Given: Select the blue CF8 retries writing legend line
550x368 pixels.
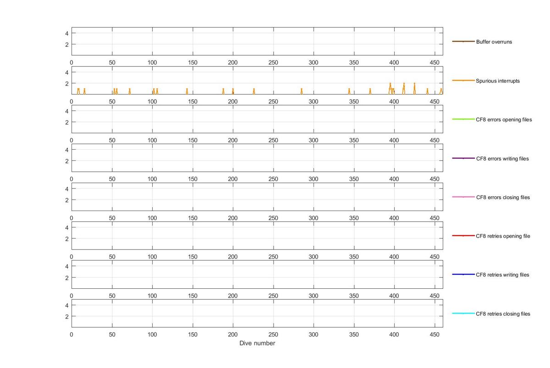Looking at the screenshot, I should point(463,275).
